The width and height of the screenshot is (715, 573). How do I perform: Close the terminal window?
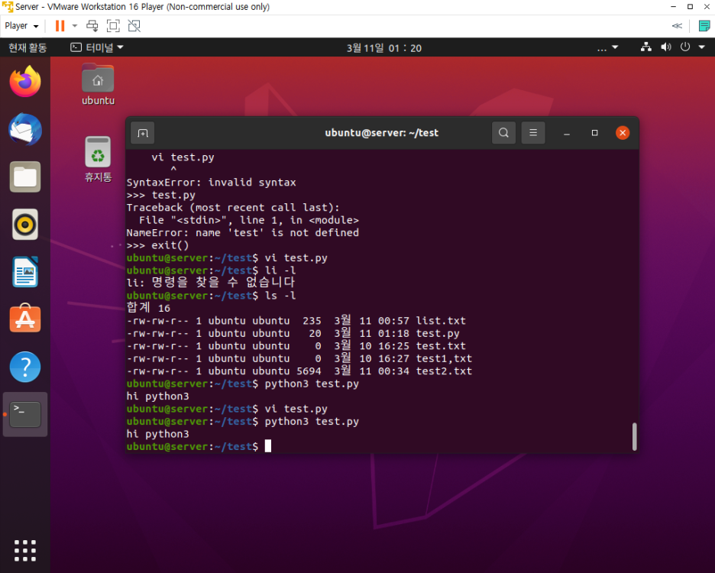(623, 133)
